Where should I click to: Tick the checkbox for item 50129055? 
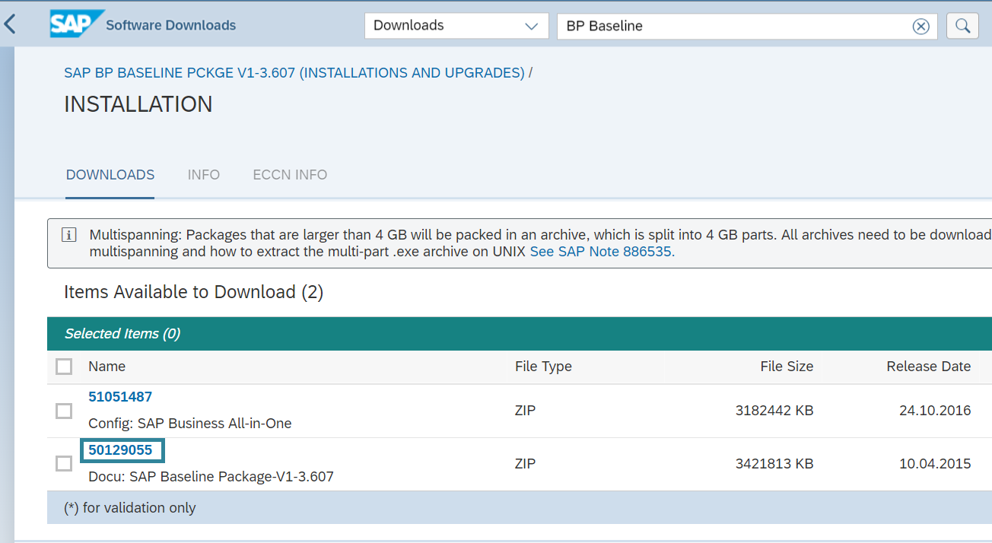[x=65, y=463]
